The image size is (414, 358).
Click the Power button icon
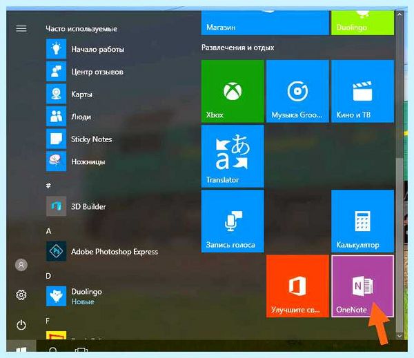point(21,325)
